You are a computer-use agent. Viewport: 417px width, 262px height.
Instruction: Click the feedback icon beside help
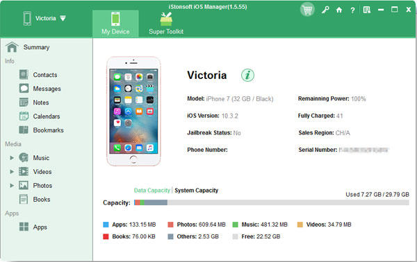367,10
